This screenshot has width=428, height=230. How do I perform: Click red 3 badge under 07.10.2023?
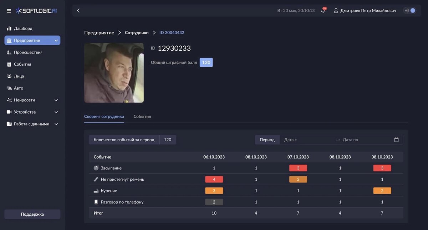(x=298, y=168)
